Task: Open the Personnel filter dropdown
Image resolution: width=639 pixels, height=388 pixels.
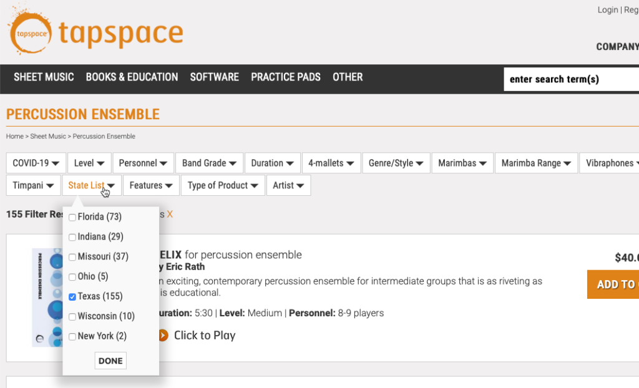Action: click(x=143, y=163)
